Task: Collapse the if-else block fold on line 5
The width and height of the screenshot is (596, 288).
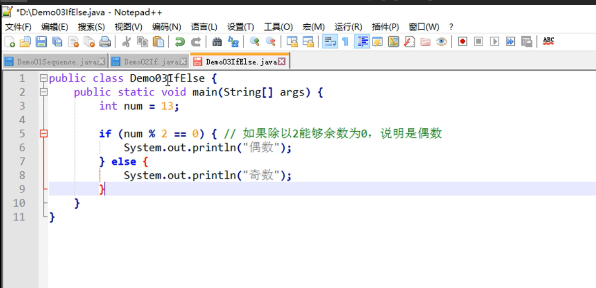Action: tap(43, 134)
